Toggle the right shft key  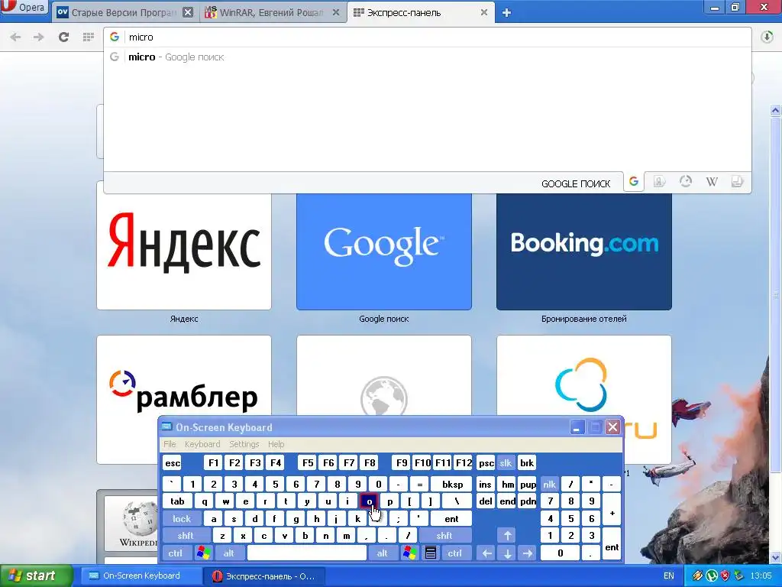444,536
